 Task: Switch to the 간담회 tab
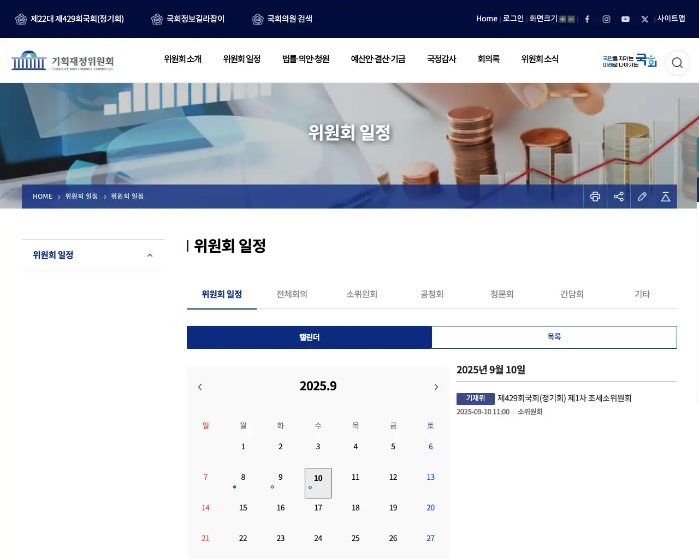[x=572, y=294]
